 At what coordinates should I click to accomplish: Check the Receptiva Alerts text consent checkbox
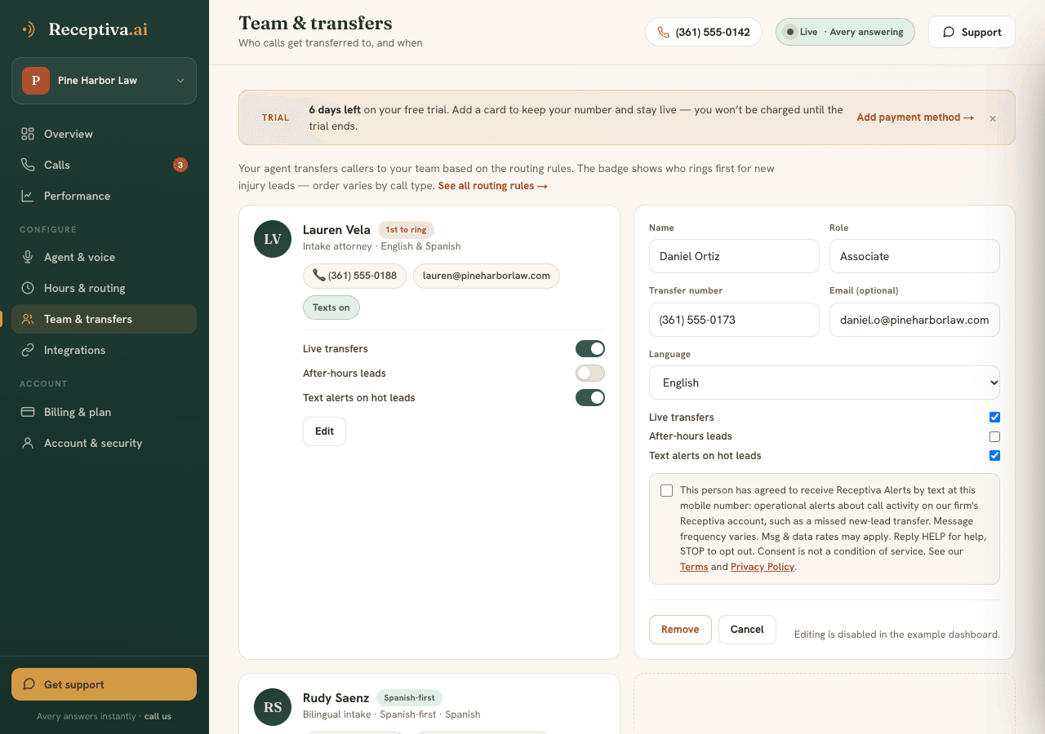click(667, 491)
